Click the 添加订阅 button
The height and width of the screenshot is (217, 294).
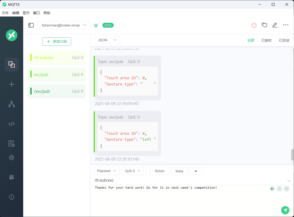[x=57, y=41]
